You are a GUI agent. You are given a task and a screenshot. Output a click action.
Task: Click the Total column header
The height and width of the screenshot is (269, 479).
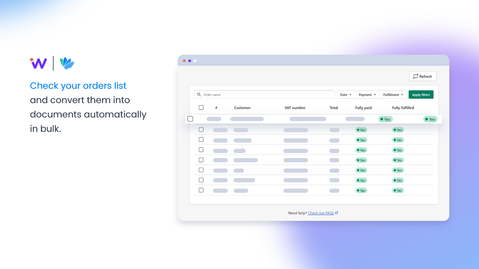click(333, 108)
